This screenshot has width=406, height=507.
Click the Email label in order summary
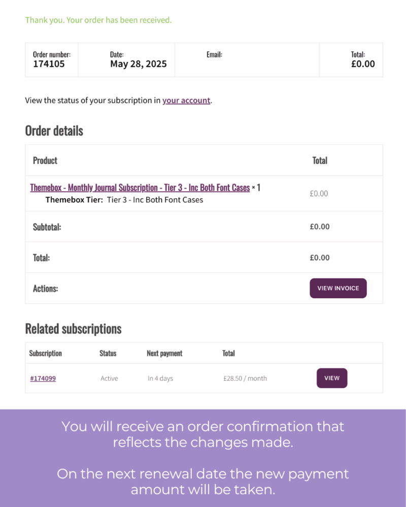click(x=214, y=54)
